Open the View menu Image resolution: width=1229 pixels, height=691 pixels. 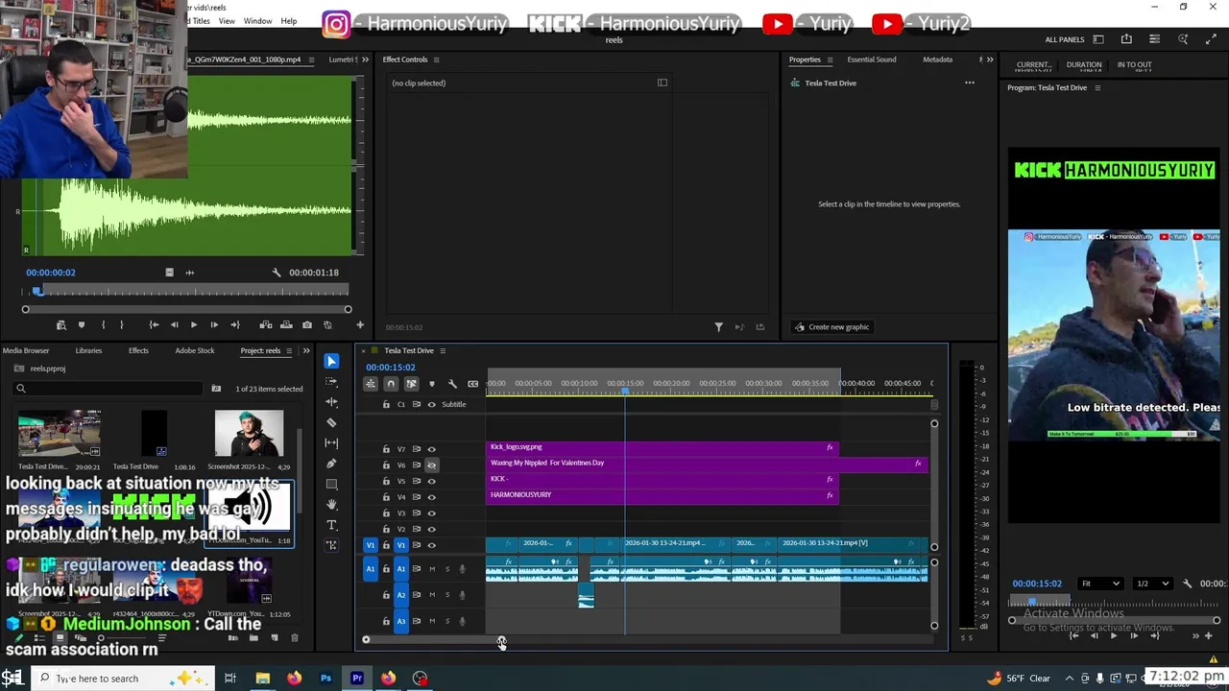(227, 21)
